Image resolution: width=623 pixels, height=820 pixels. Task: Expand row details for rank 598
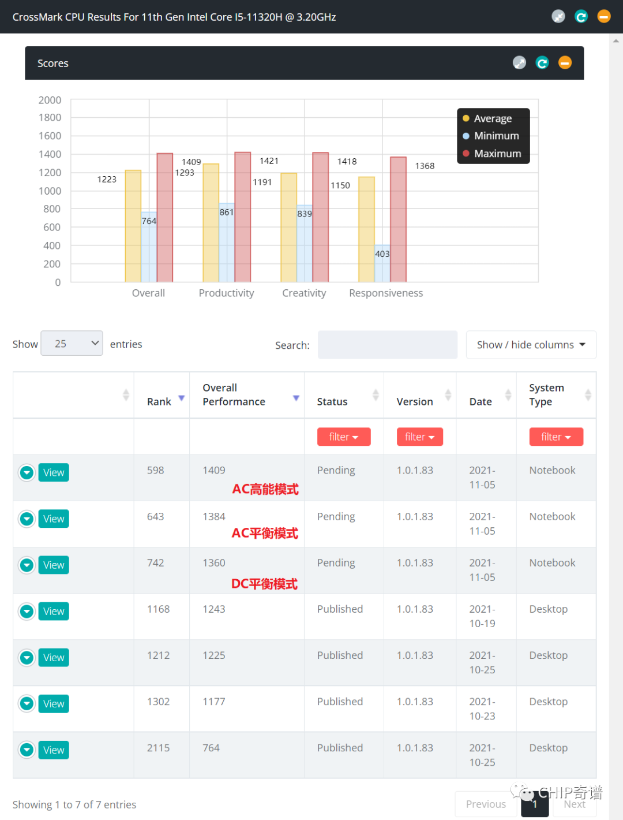click(x=27, y=472)
